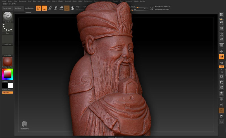The height and width of the screenshot is (138, 226).
Task: Open the Standard brush picker
Action: click(8, 17)
